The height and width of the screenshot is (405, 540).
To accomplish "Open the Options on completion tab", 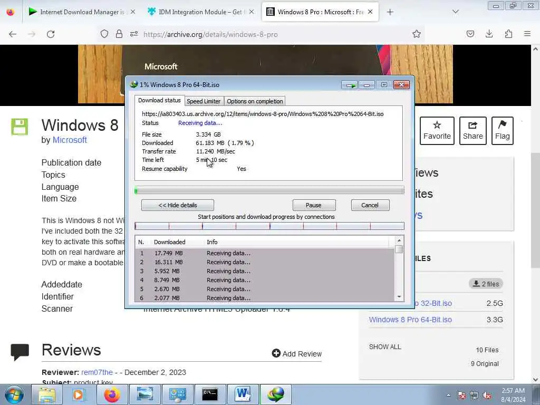I will pyautogui.click(x=255, y=101).
